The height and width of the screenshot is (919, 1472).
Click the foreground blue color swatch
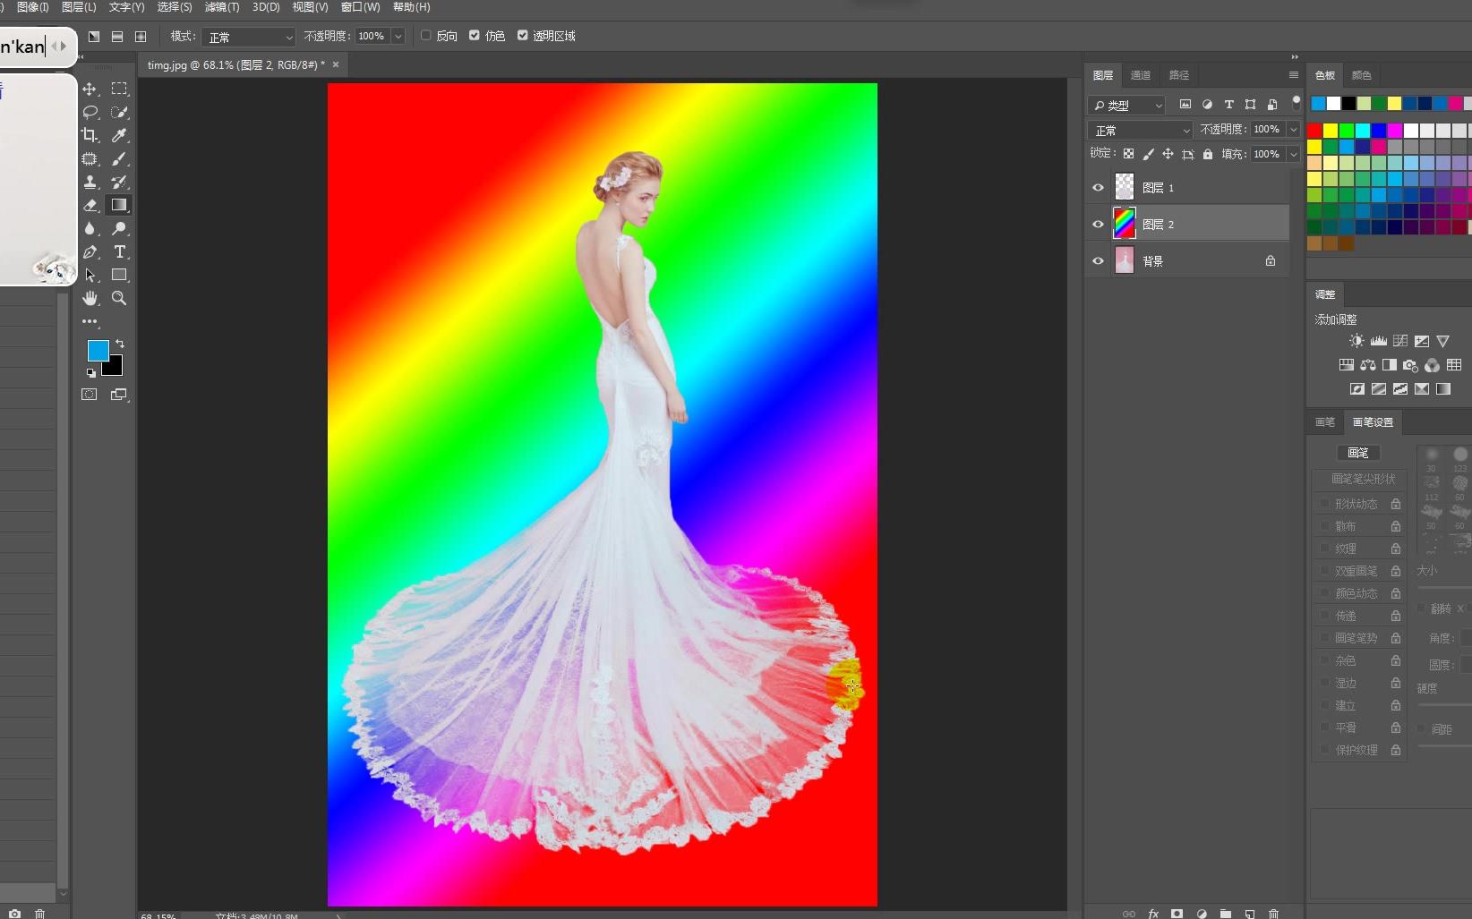point(98,351)
